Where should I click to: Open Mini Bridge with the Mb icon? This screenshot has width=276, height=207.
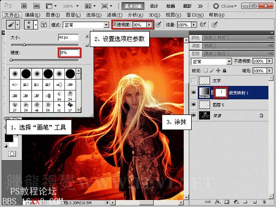pos(36,6)
